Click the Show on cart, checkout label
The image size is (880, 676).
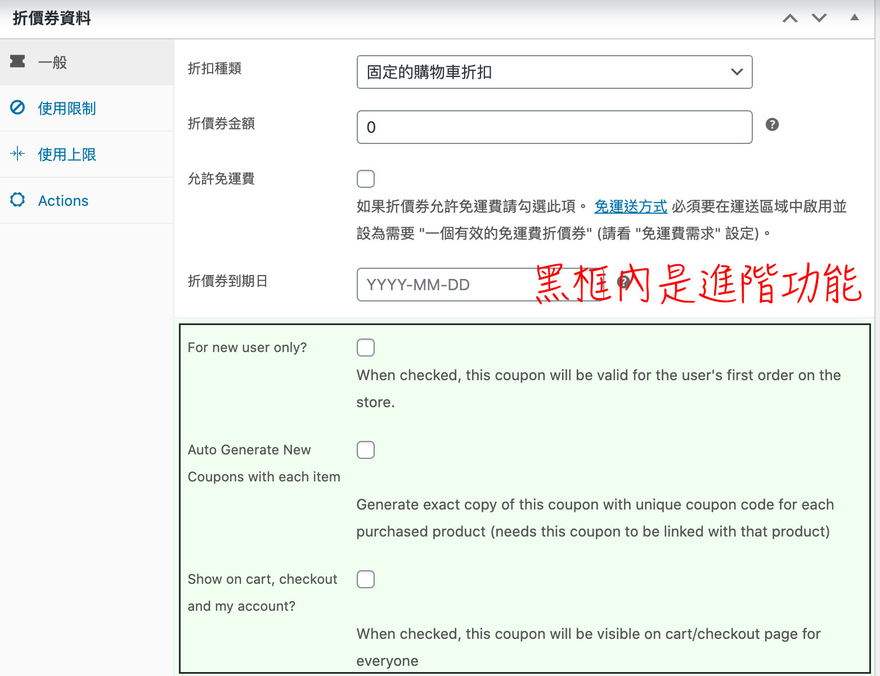point(262,593)
